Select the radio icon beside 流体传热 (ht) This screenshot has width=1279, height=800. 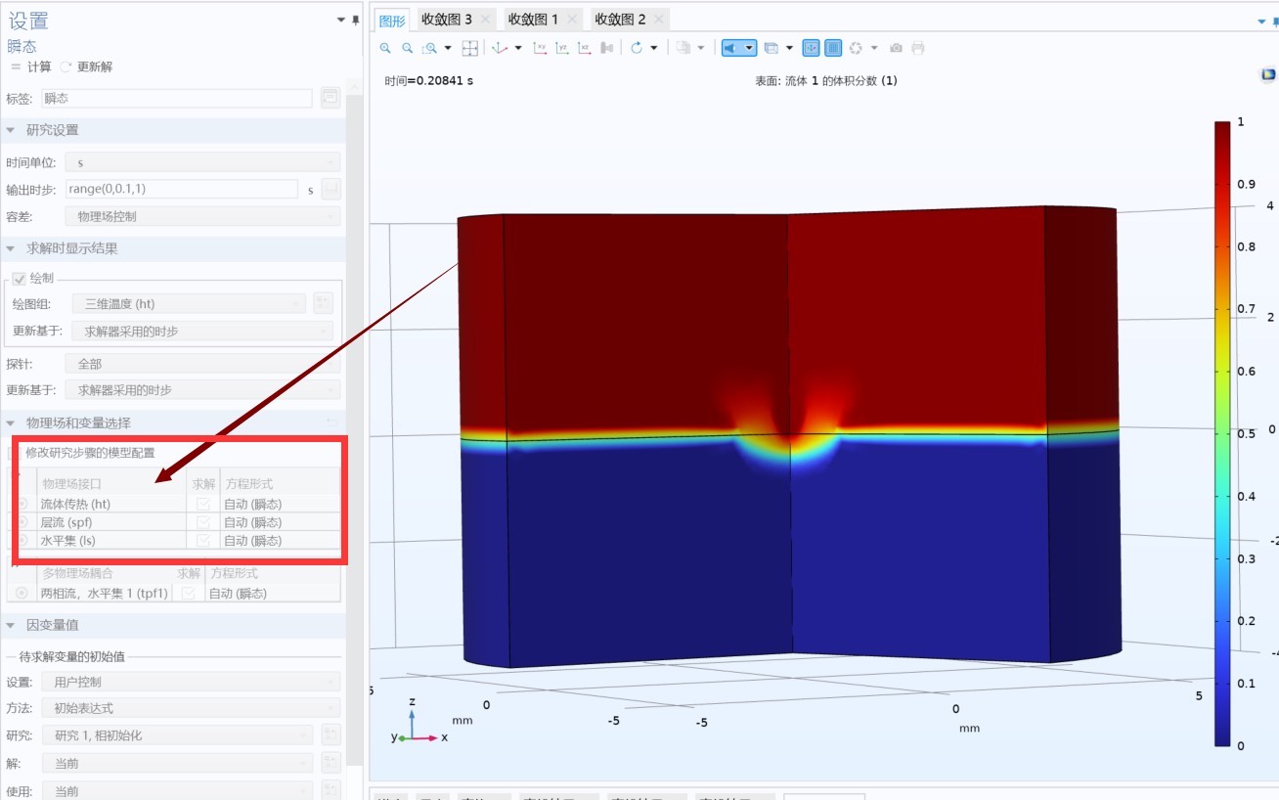click(x=22, y=504)
